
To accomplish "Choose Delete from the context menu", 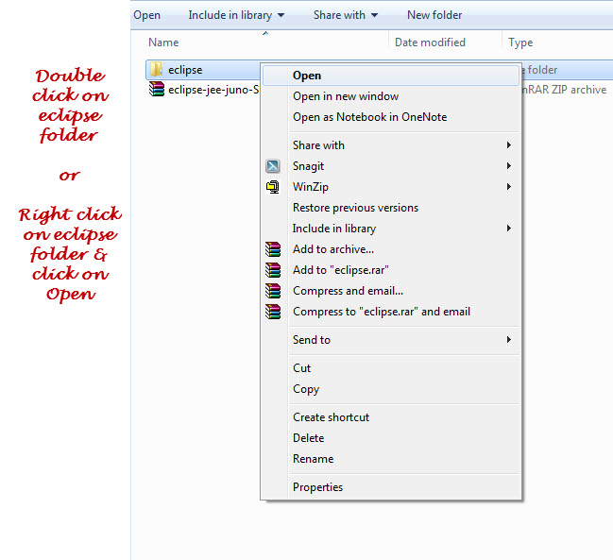I will pos(391,437).
